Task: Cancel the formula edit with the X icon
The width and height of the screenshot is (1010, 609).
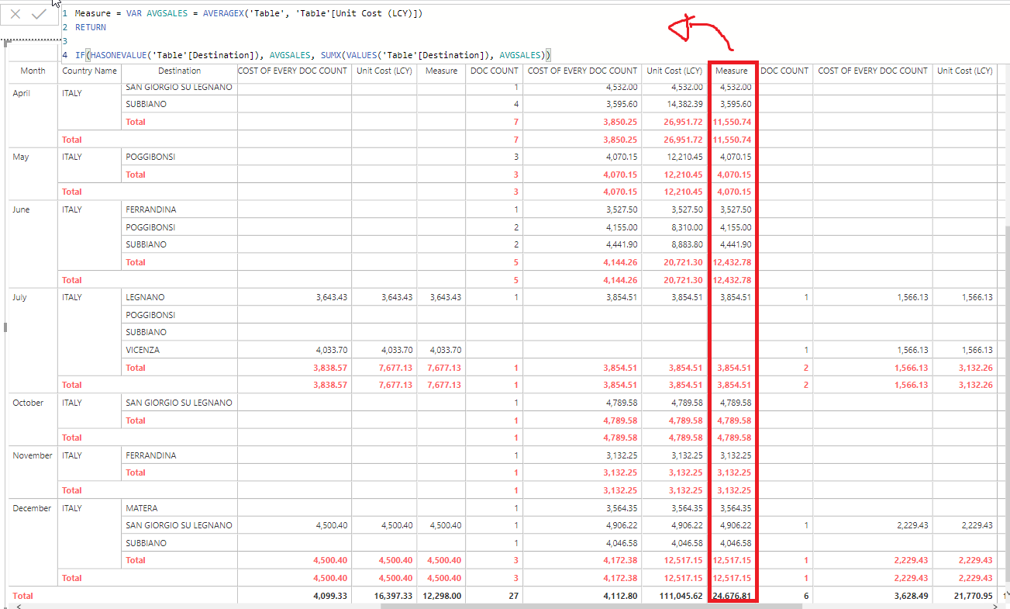Action: tap(16, 14)
